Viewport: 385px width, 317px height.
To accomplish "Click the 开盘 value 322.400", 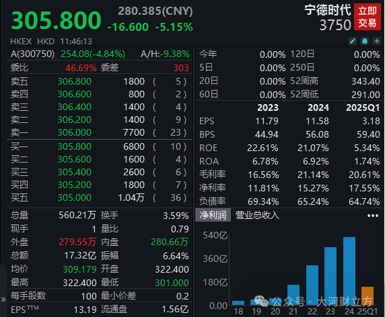I will pyautogui.click(x=172, y=269).
